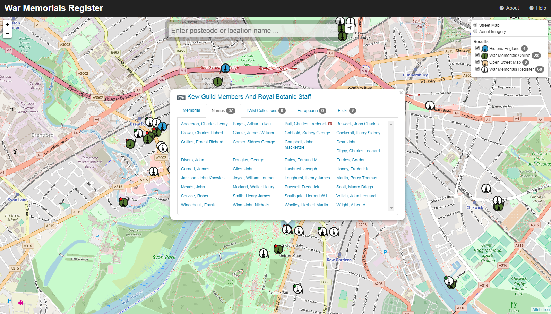Click white memorial marker left of Unicorn Gate
This screenshot has height=314, width=551.
coord(264,253)
